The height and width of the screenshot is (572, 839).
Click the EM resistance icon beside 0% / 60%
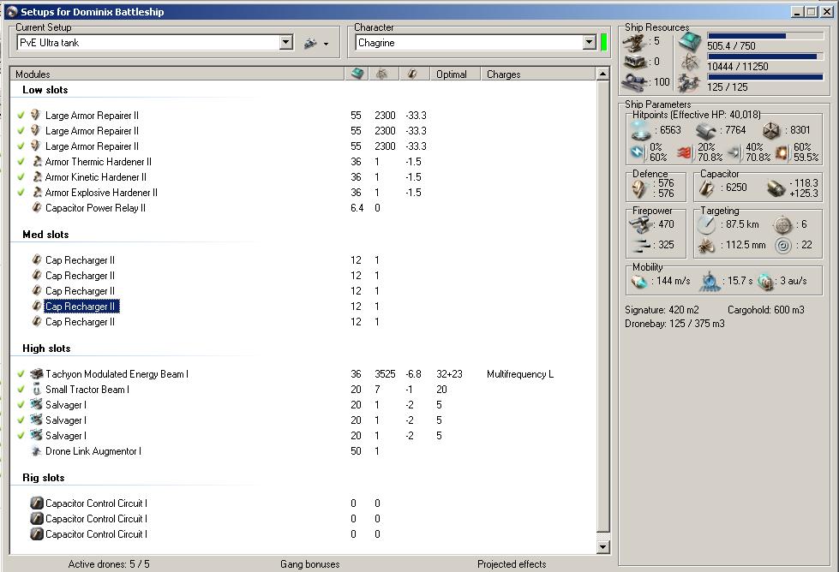(638, 152)
